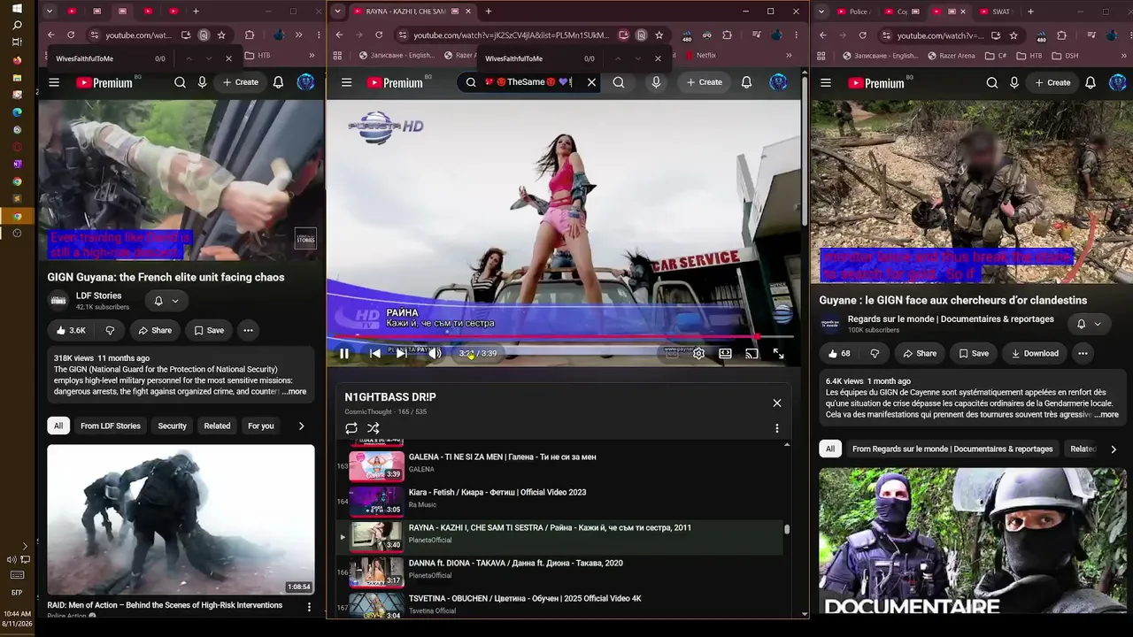Screen dimensions: 1133x637
Task: Open options for RAID: Men of Action
Action: click(309, 607)
